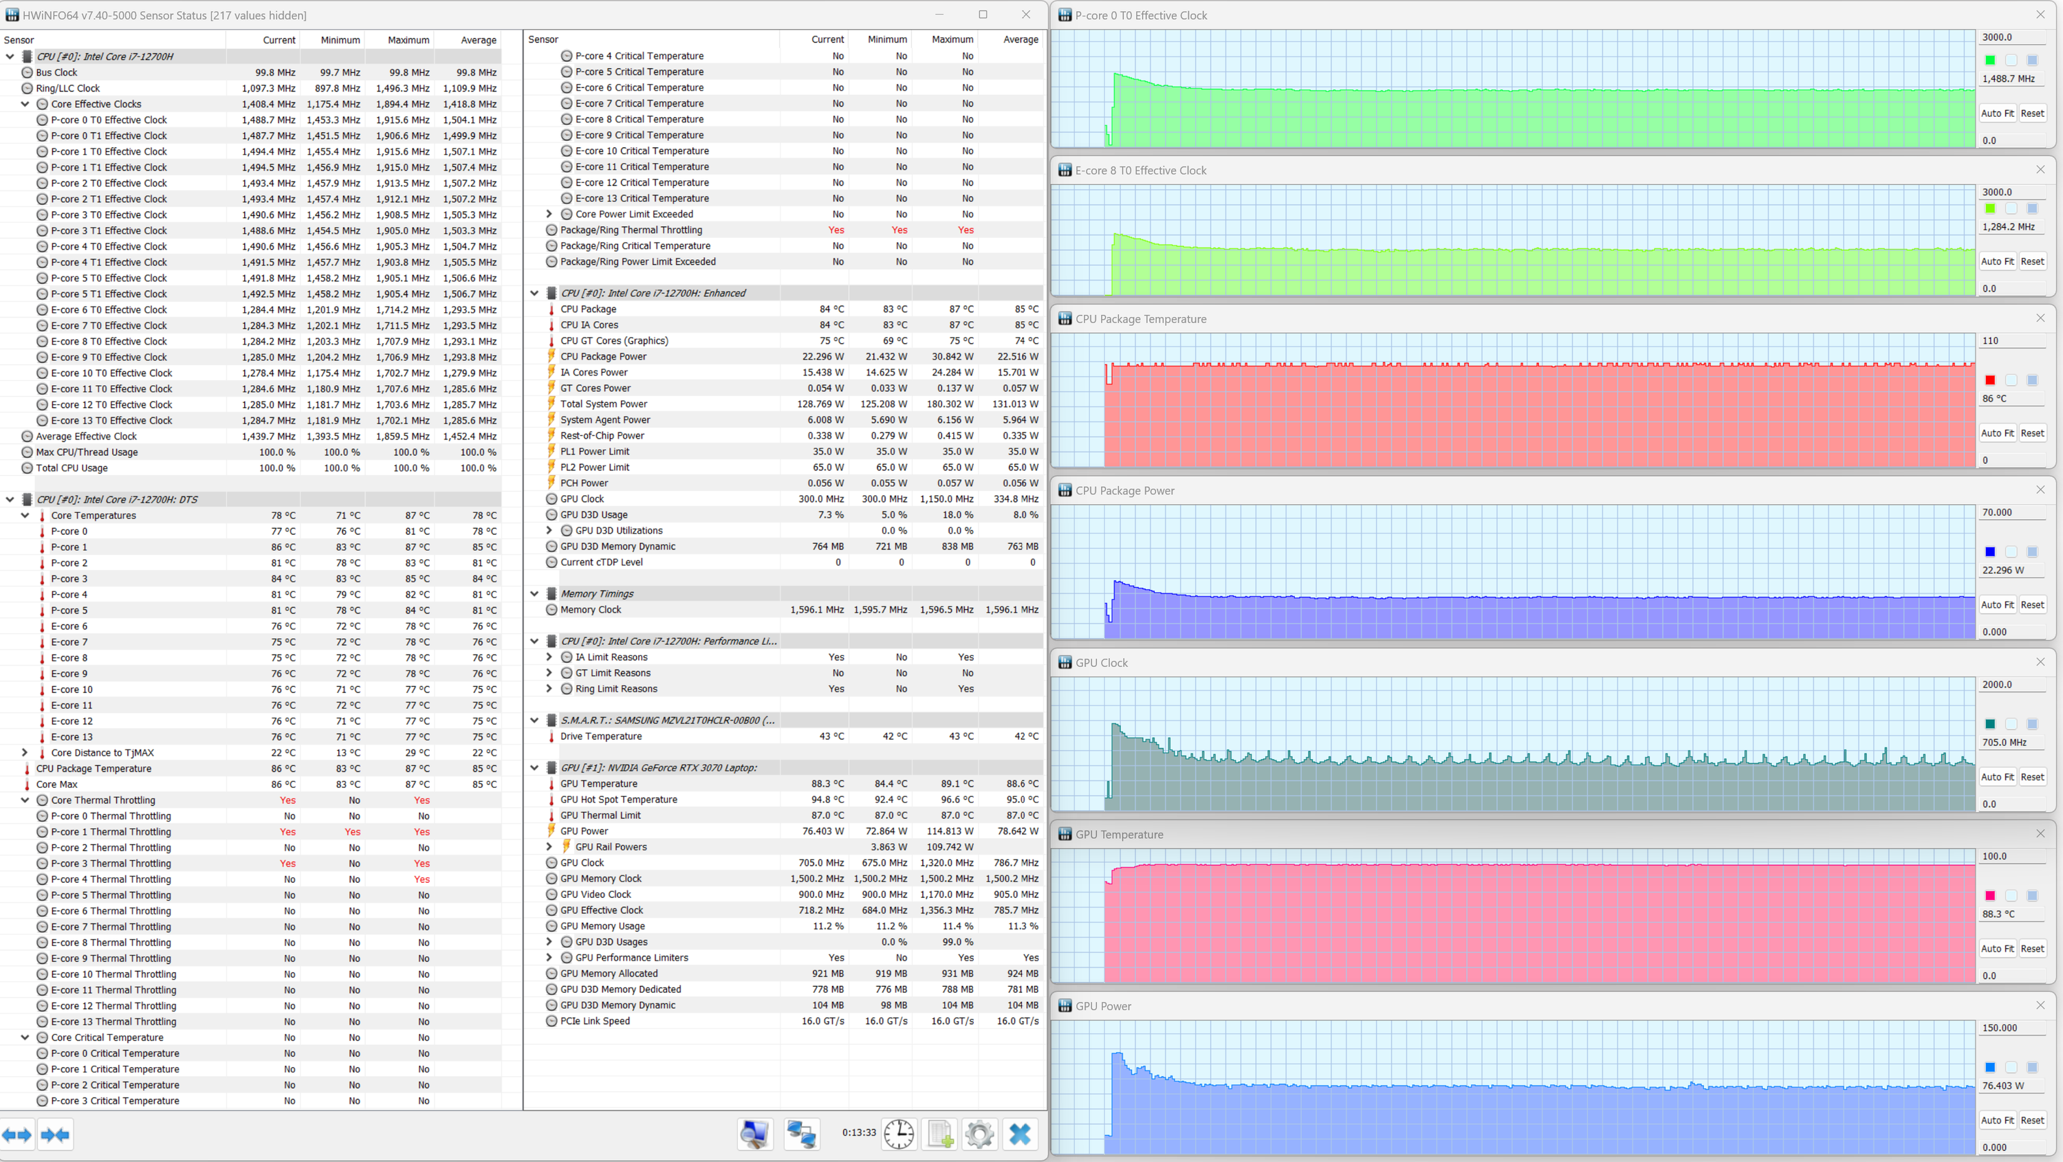Image resolution: width=2063 pixels, height=1162 pixels.
Task: Collapse the Memory Timings section
Action: [534, 593]
